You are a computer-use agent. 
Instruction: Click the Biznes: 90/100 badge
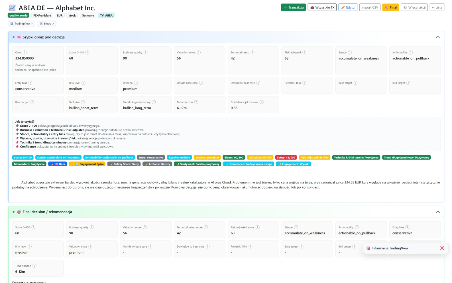(234, 157)
